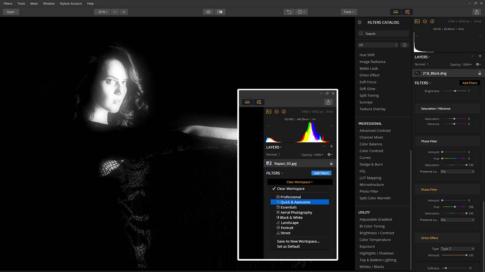Open the Orton Effect Type 2 dropdown

tap(457, 249)
